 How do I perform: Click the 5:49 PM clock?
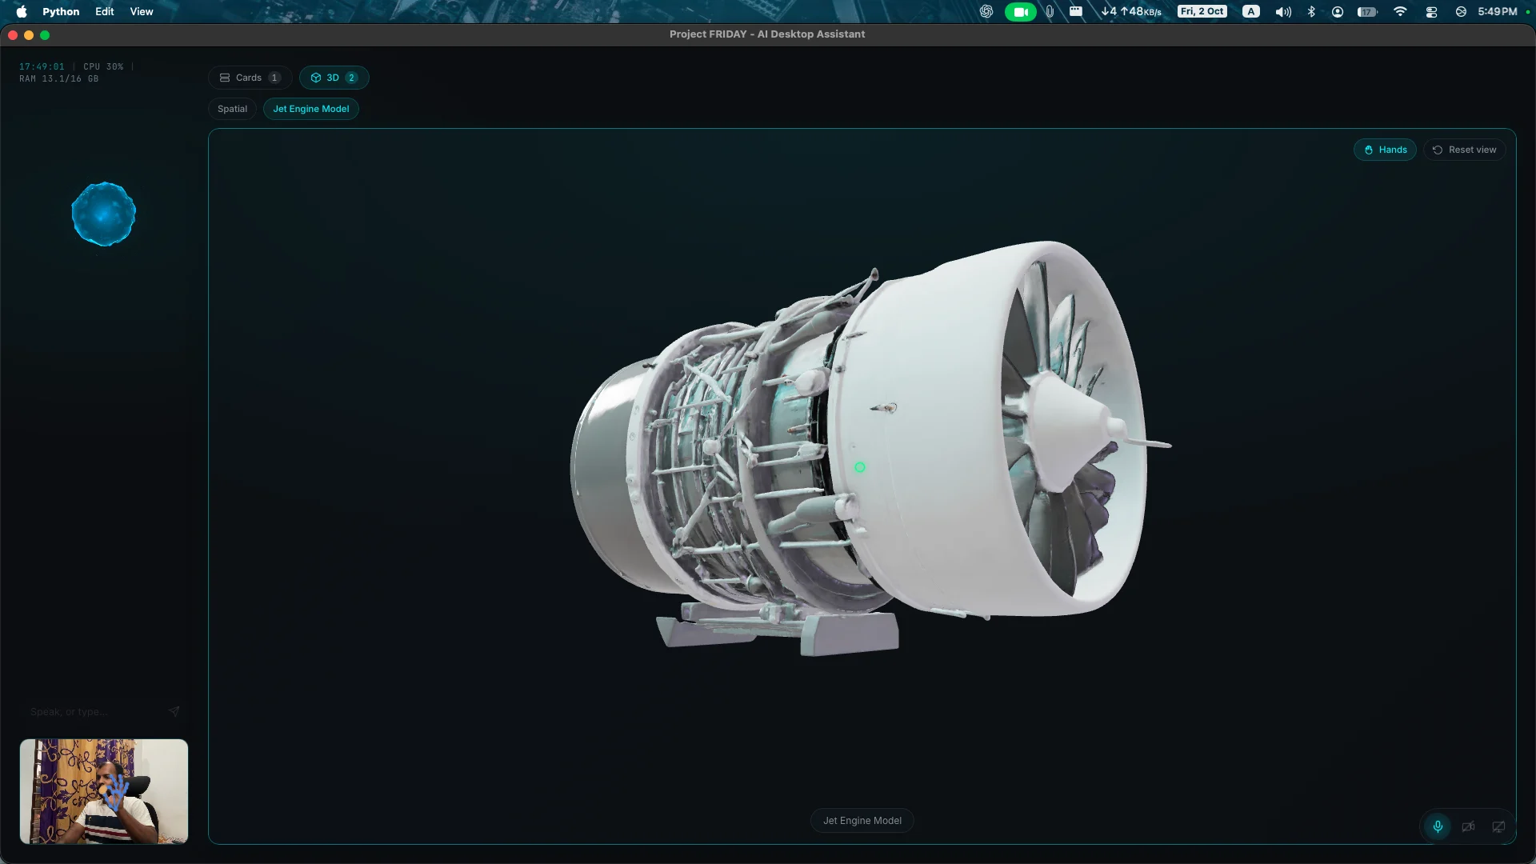(1498, 11)
